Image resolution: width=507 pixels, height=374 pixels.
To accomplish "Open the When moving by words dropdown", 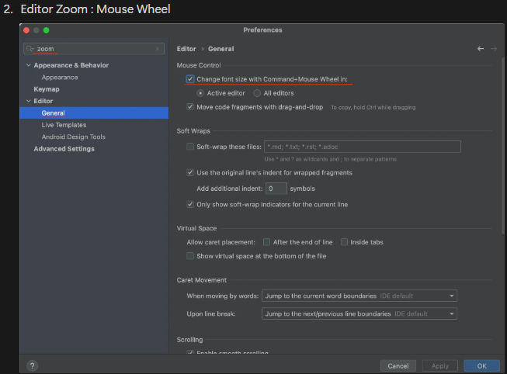I will [x=359, y=296].
